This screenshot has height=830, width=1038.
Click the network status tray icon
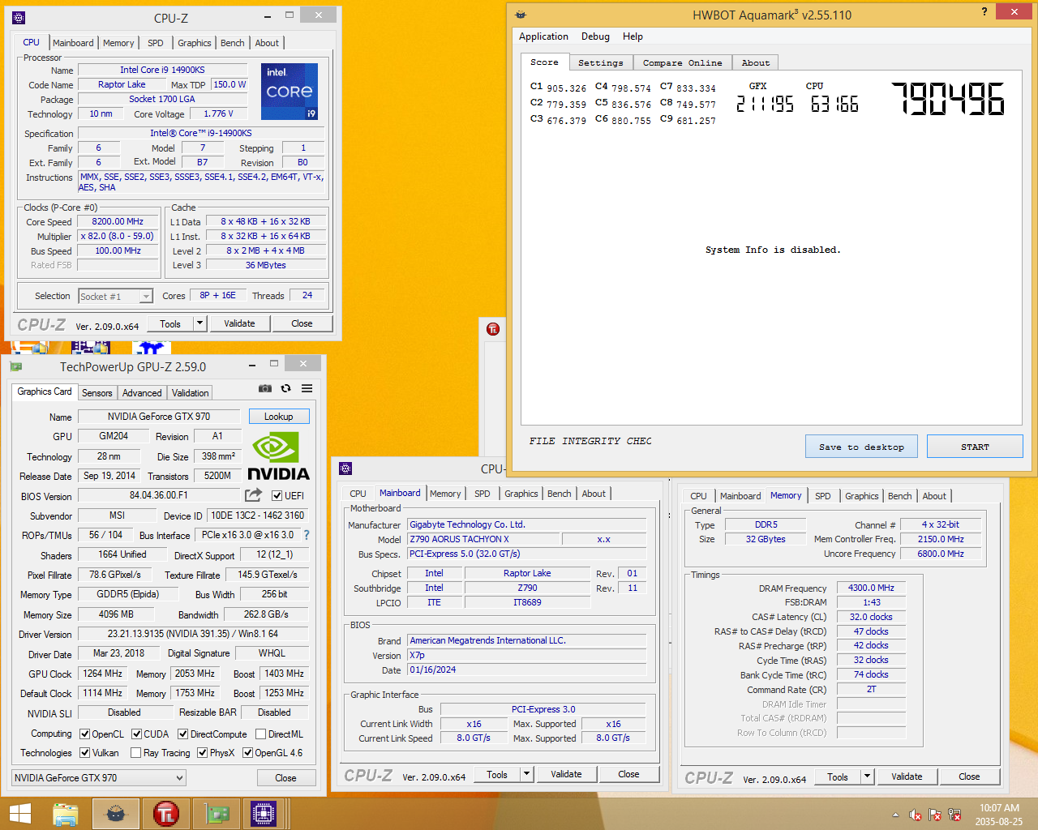tap(954, 815)
